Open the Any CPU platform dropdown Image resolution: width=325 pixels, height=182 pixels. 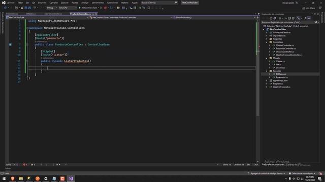[68, 8]
